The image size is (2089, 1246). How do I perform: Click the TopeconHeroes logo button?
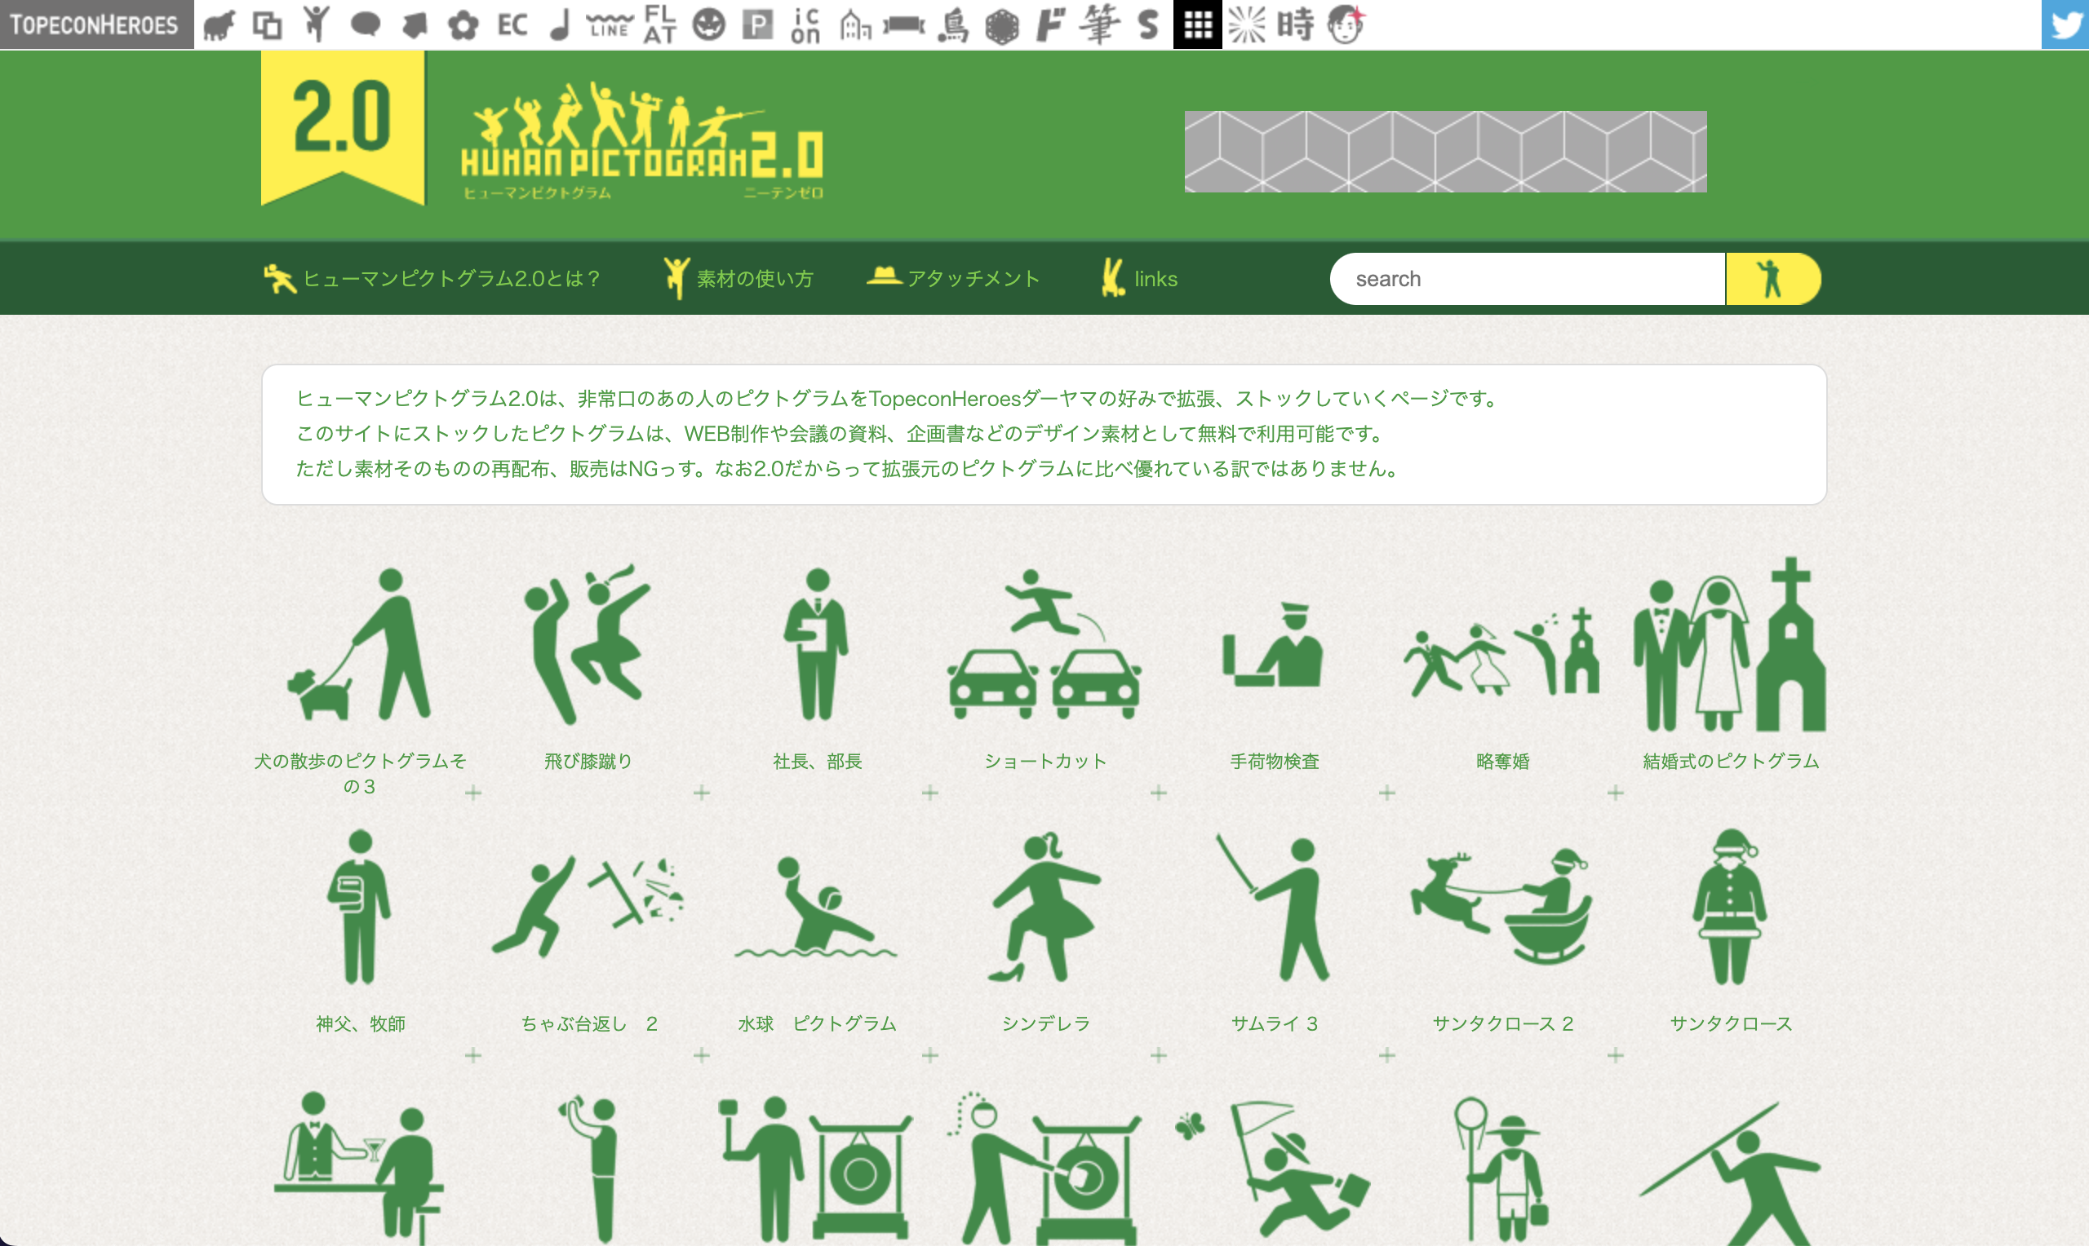pos(95,24)
